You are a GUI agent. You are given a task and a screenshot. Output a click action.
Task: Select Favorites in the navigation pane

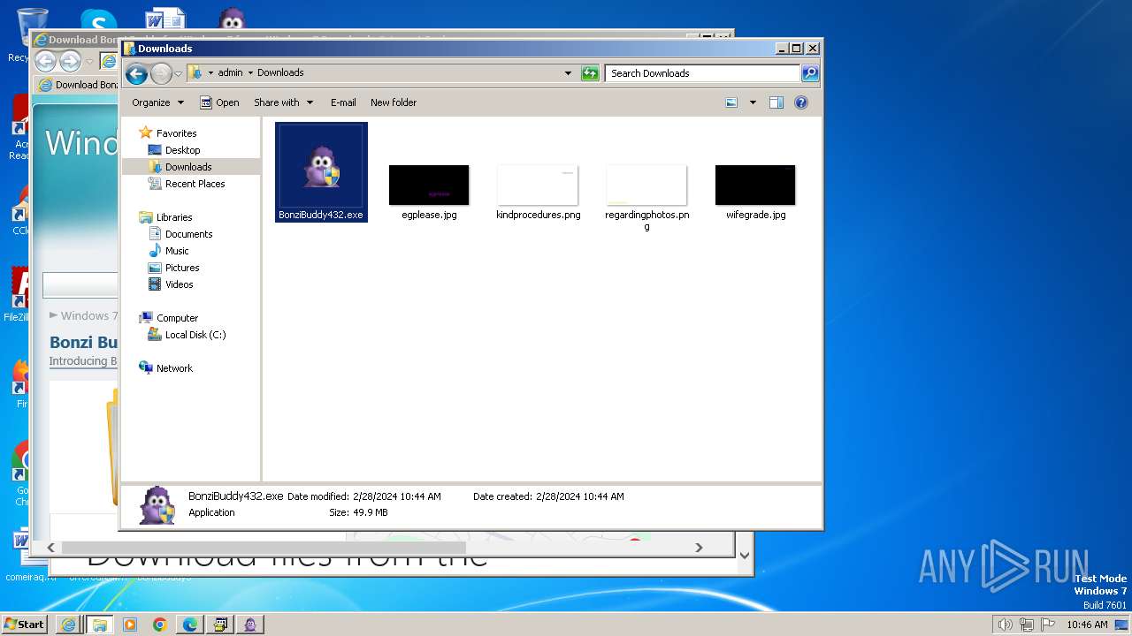click(176, 133)
